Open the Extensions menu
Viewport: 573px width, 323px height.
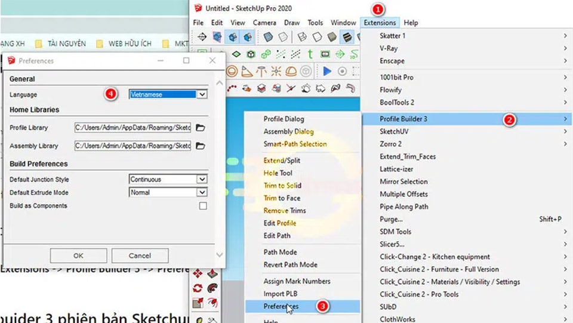point(380,23)
